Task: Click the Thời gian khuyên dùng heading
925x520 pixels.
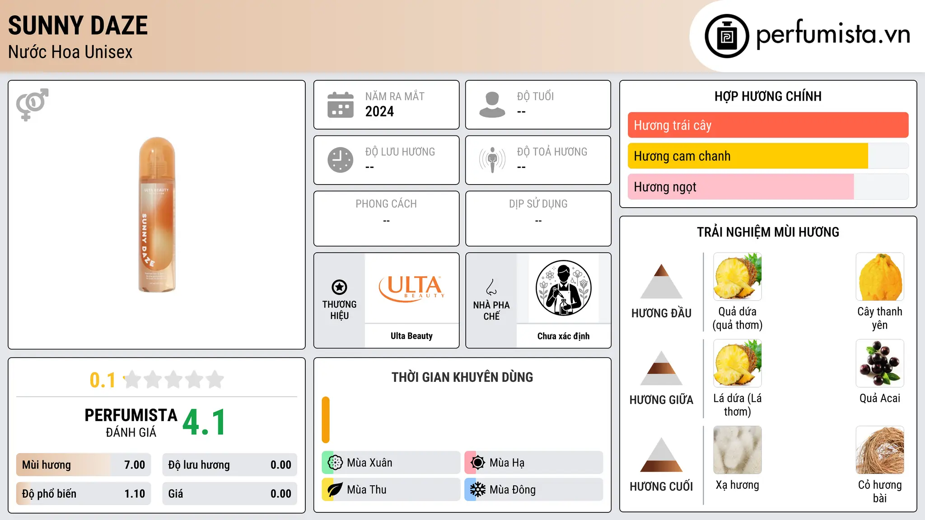Action: (x=462, y=377)
